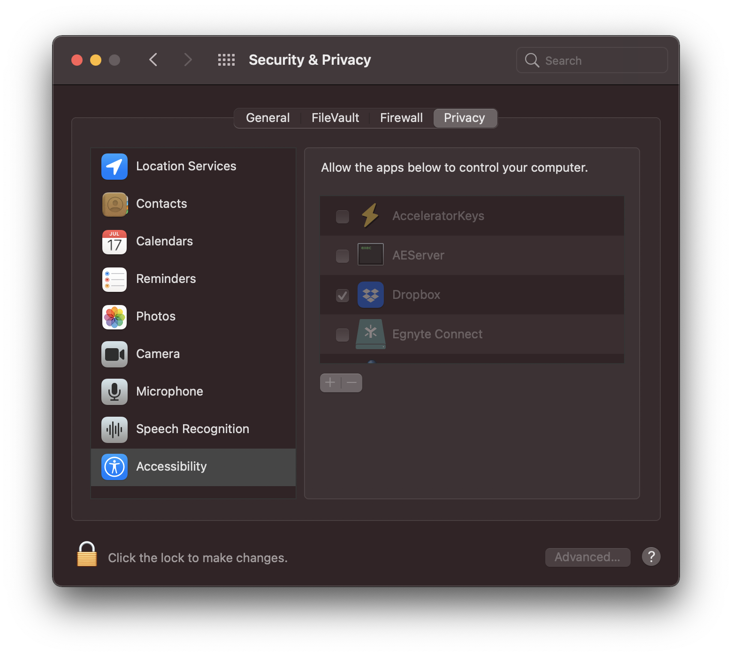Click the Speech Recognition waveform icon
The height and width of the screenshot is (656, 732).
(114, 429)
